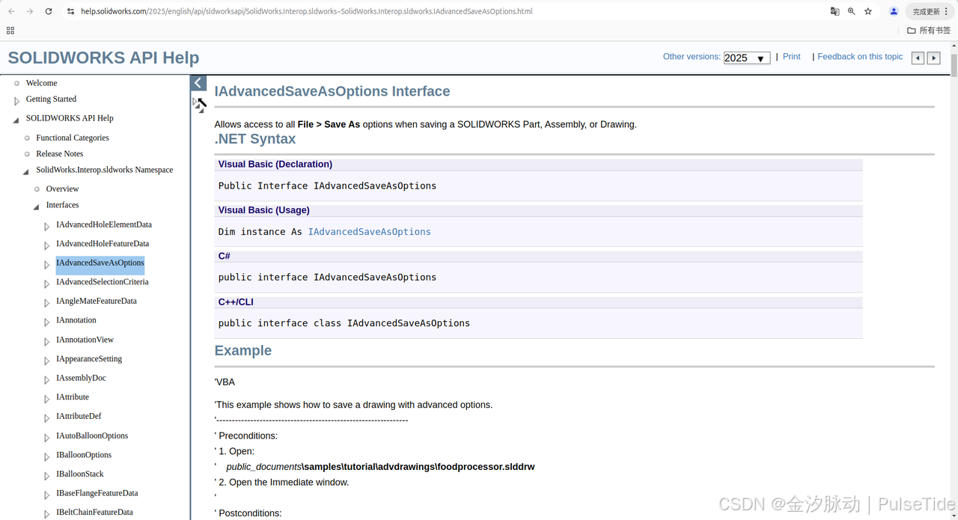Expand the IAnnotationView node arrow

click(x=46, y=342)
